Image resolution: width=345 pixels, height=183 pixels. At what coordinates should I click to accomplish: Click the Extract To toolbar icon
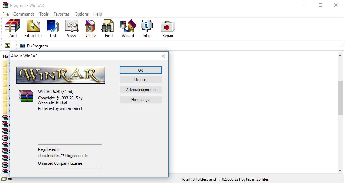pyautogui.click(x=33, y=28)
